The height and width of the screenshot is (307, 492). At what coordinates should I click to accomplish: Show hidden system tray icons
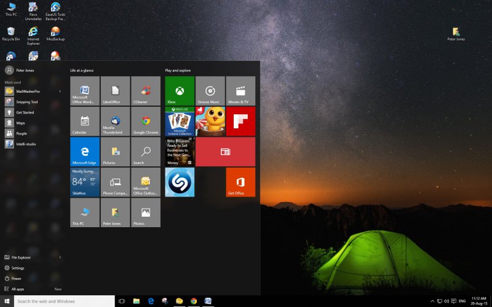click(x=432, y=301)
